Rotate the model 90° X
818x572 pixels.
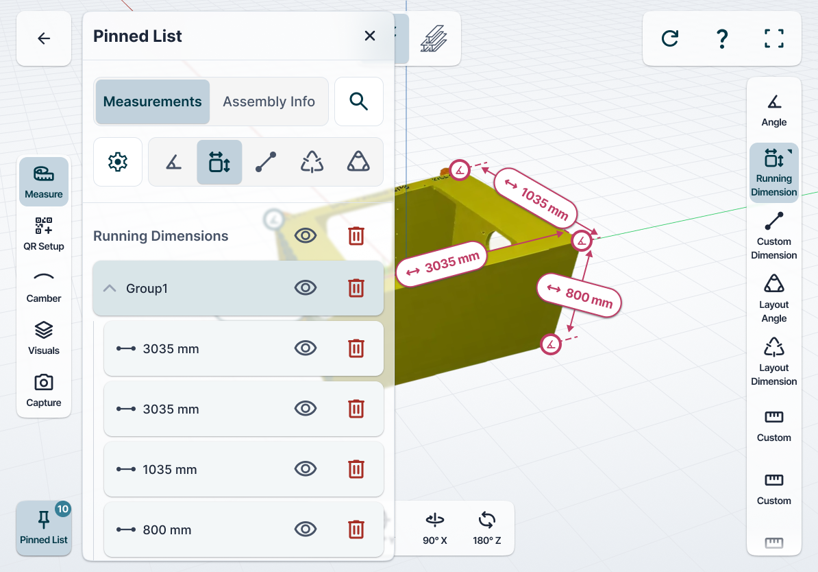pyautogui.click(x=434, y=528)
